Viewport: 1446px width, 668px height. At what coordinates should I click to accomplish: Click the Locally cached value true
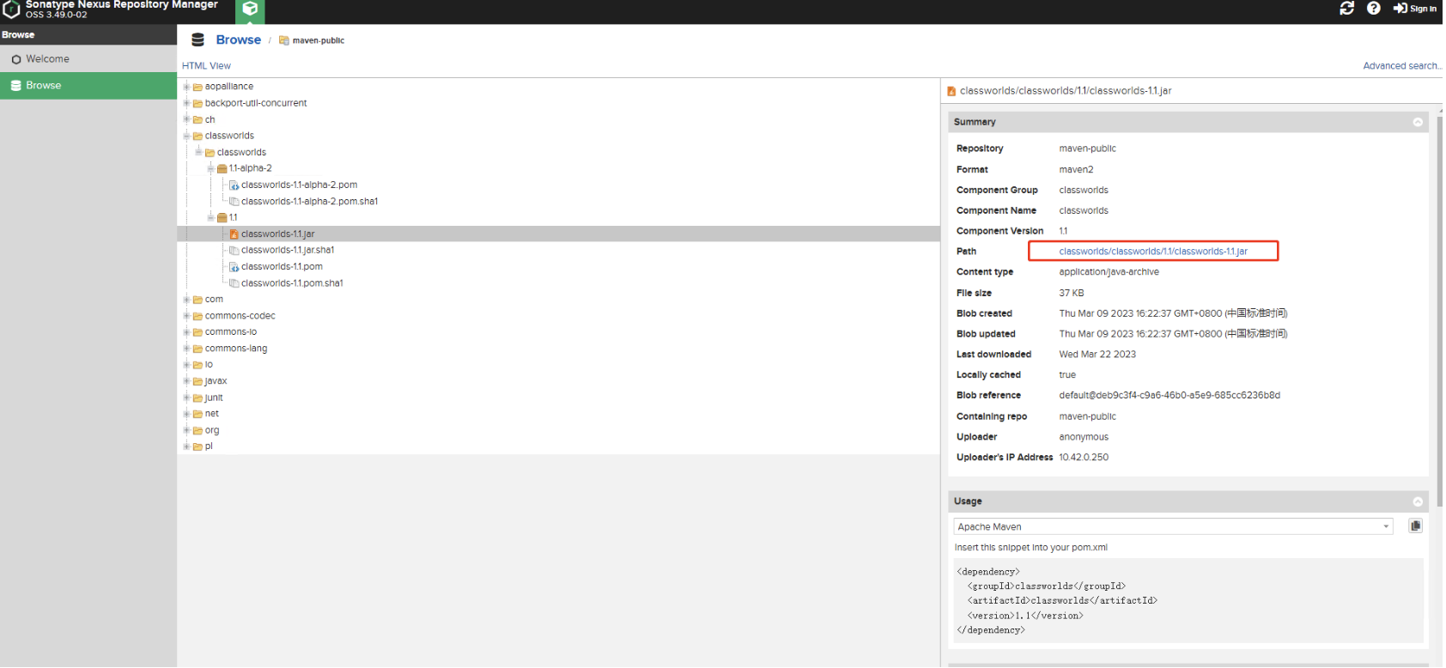click(x=1067, y=375)
